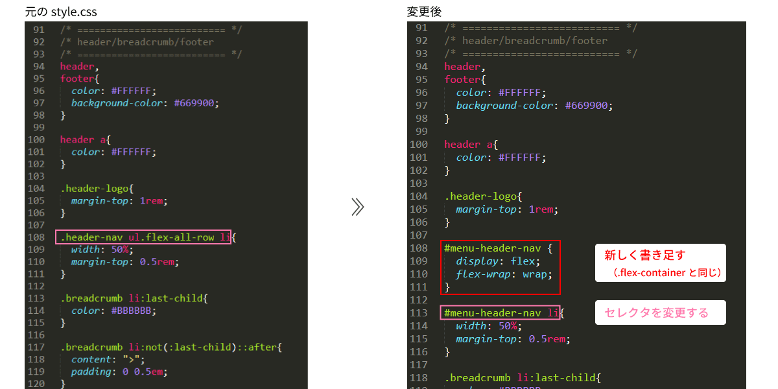Select 'margin-top: 0.5rem;' in 元の style.css editor

point(126,262)
